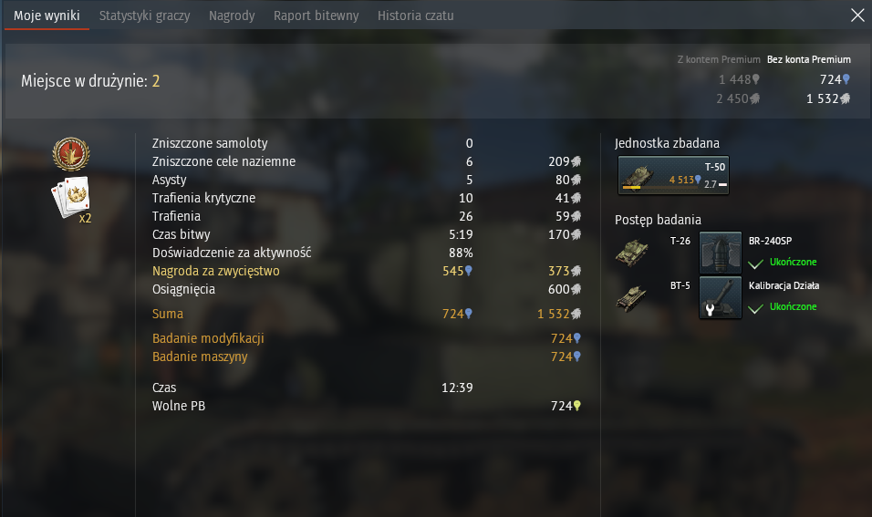Image resolution: width=872 pixels, height=517 pixels.
Task: Click the Bez konta Premium column header
Action: [x=808, y=59]
